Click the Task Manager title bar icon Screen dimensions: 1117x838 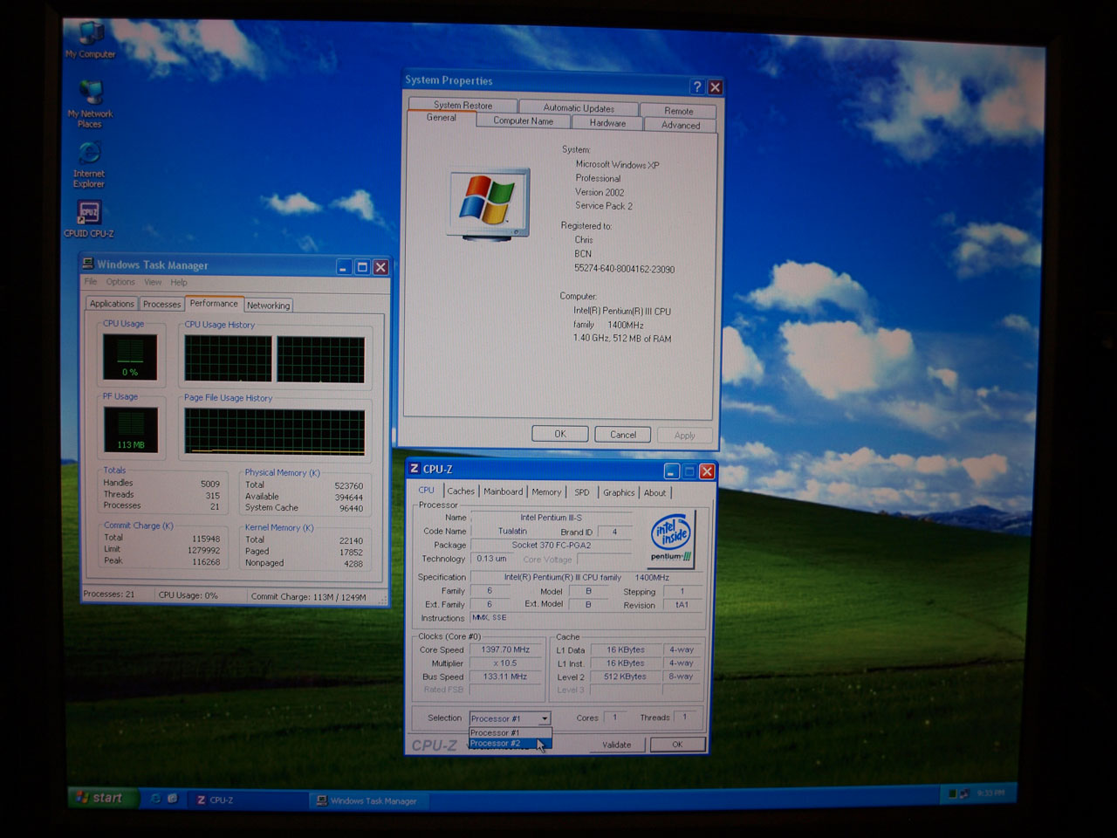tap(88, 264)
